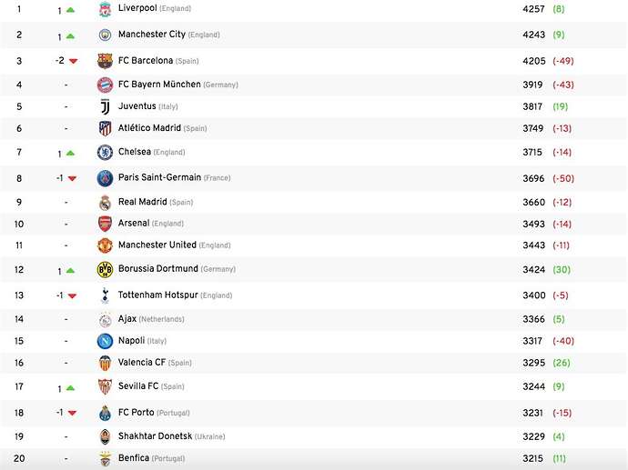Click the Sevilla FC team name
Viewport: 628px width, 470px height.
[x=138, y=386]
